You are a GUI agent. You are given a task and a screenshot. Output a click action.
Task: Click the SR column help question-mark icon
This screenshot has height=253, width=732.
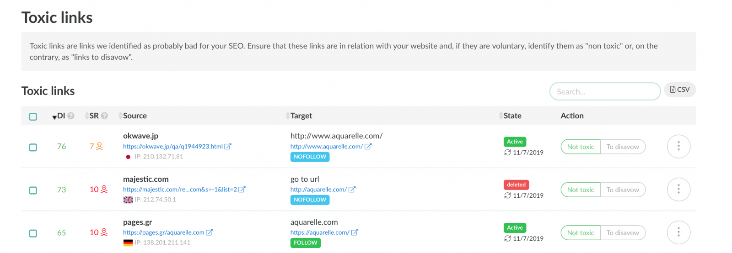pyautogui.click(x=104, y=116)
